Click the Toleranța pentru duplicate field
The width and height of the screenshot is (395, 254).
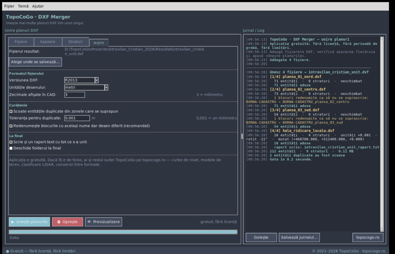click(x=77, y=118)
